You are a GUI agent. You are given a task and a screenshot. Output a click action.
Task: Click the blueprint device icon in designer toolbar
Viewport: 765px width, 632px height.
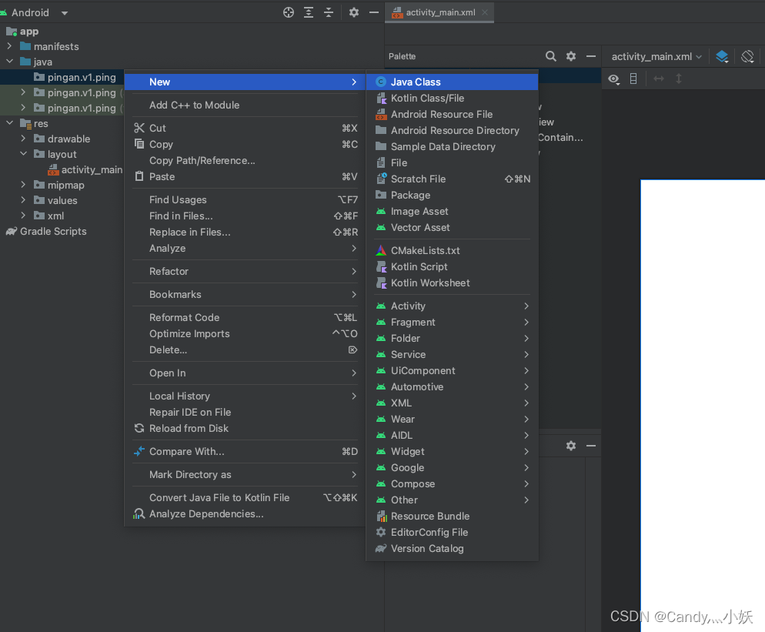click(633, 79)
